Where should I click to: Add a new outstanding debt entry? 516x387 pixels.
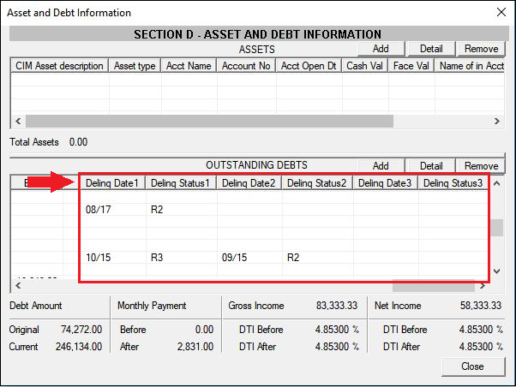tap(381, 165)
